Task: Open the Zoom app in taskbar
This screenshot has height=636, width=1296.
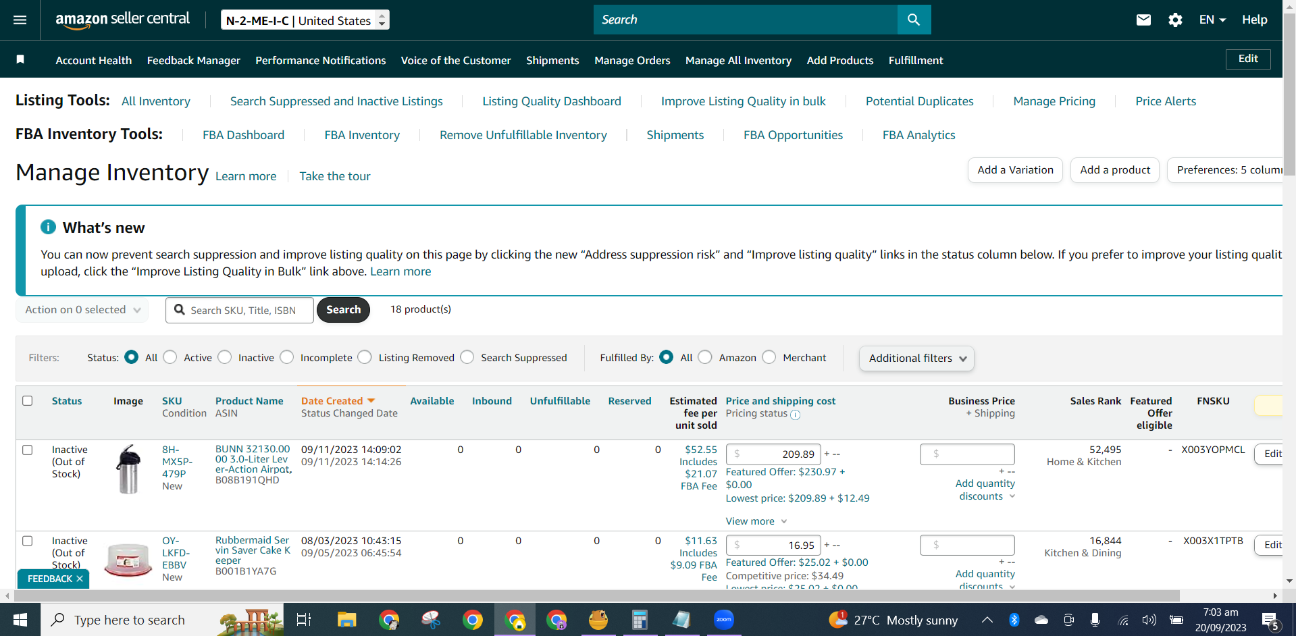Action: tap(724, 620)
